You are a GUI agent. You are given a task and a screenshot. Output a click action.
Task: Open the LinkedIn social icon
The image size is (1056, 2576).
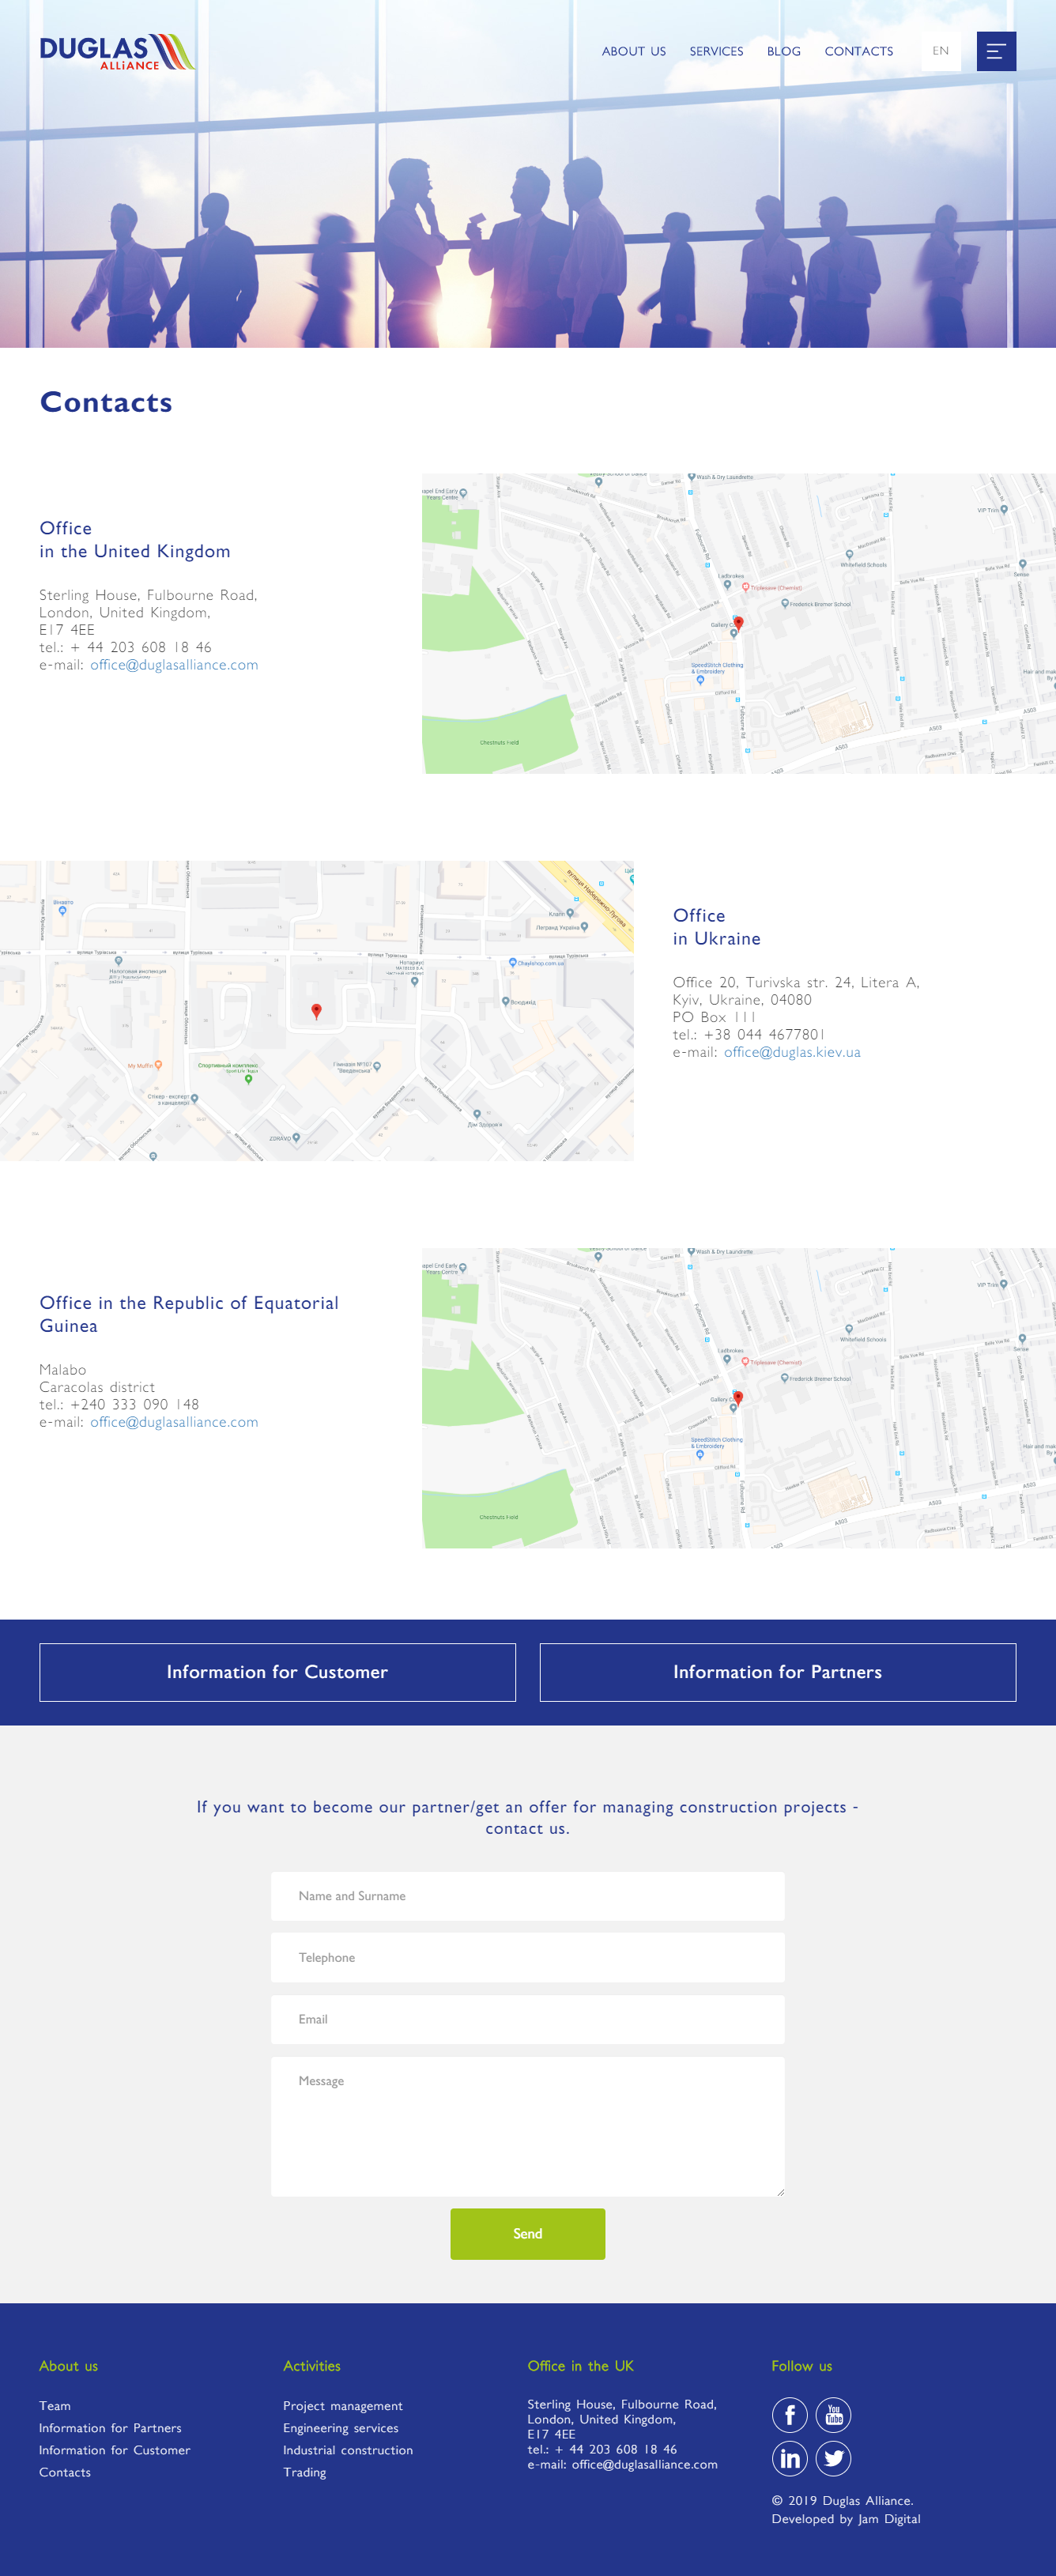[x=789, y=2458]
